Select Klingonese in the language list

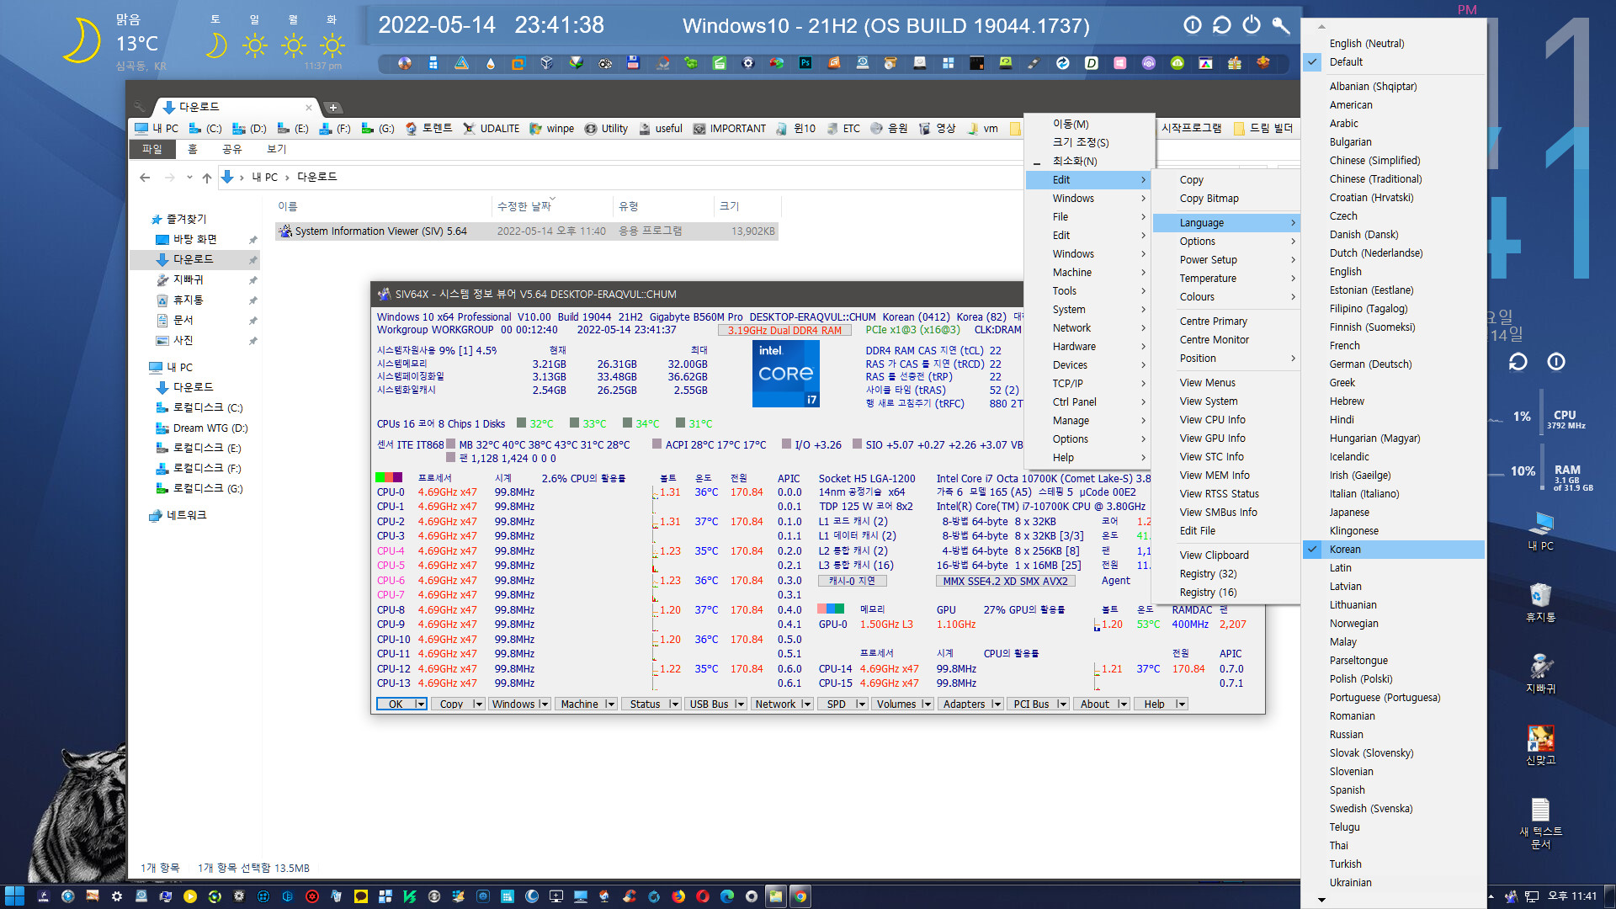[x=1393, y=531]
